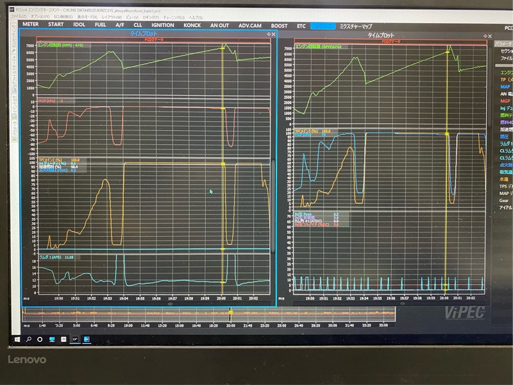Switch to PCLink via its taskbar icon
This screenshot has width=513, height=385.
point(75,339)
